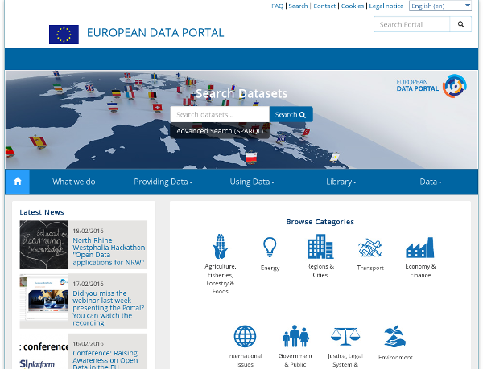The image size is (483, 369).
Task: Click the blue Search datasets button
Action: (291, 114)
